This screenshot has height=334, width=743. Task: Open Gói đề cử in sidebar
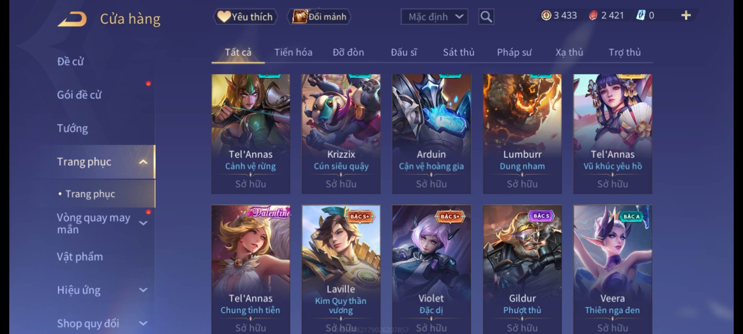79,95
